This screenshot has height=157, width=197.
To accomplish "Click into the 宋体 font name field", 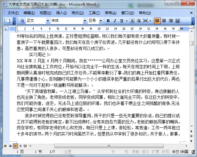I will pos(67,21).
